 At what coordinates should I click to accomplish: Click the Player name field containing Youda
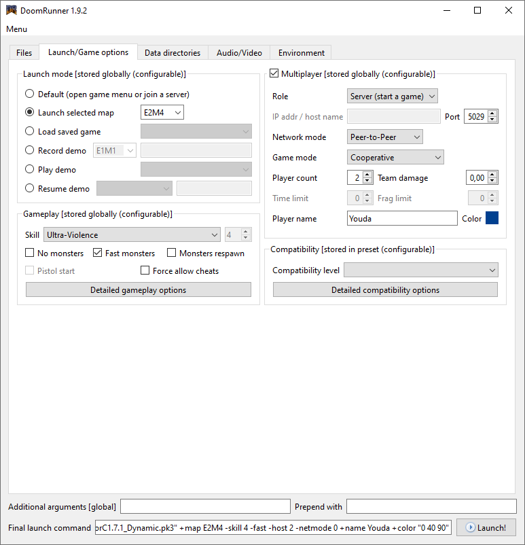tap(402, 218)
